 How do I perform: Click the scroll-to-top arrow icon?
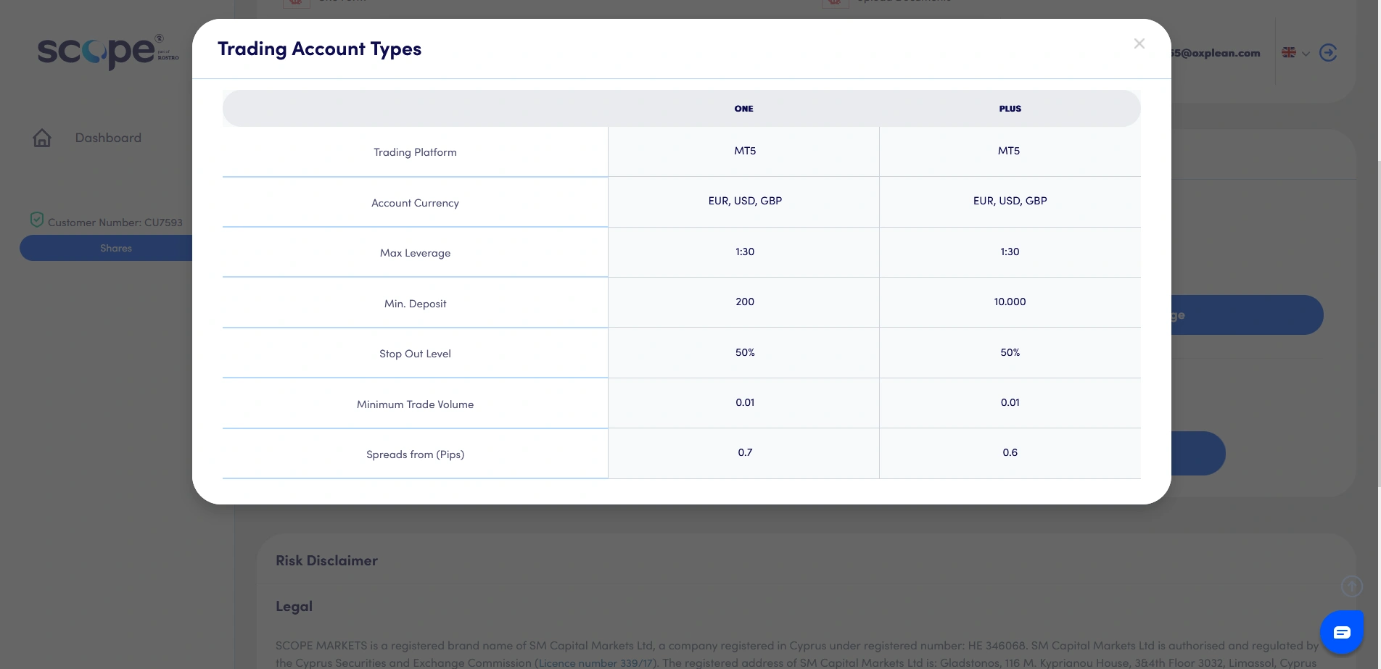point(1351,586)
